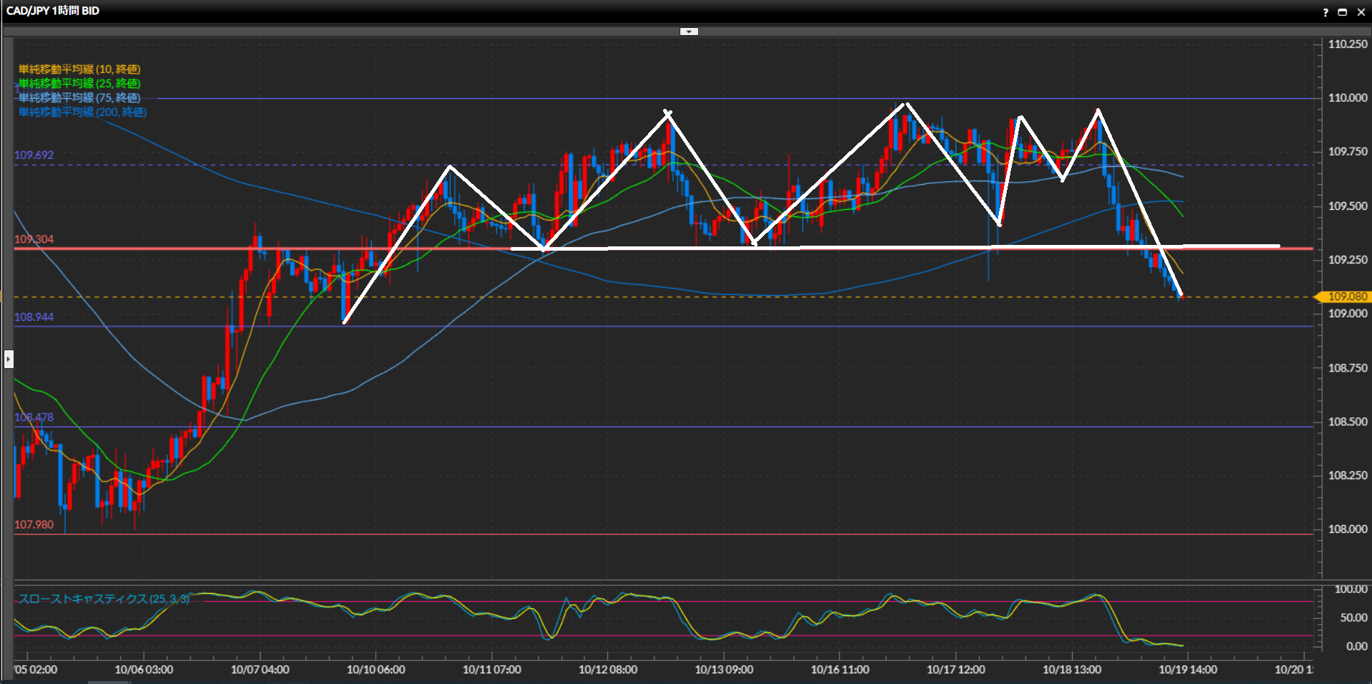Select the red 109.304 horizontal line label

pyautogui.click(x=34, y=239)
